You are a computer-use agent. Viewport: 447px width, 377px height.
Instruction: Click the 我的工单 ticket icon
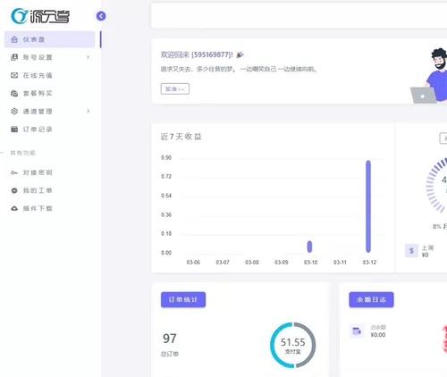(14, 190)
